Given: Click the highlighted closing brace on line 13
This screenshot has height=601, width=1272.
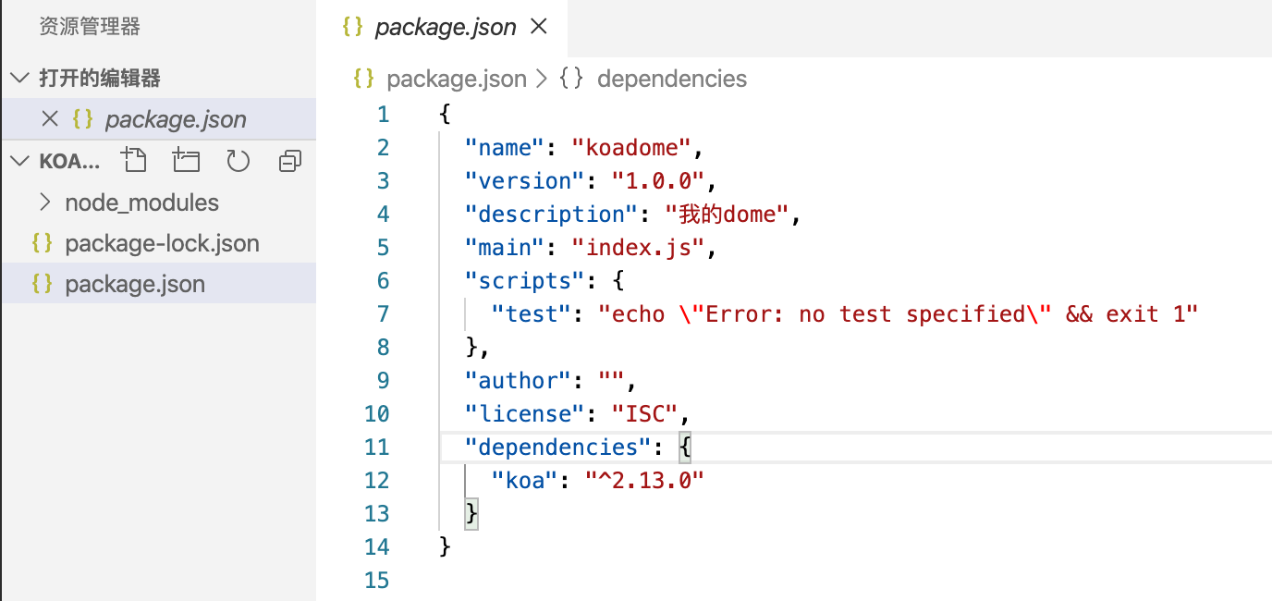Looking at the screenshot, I should click(471, 514).
